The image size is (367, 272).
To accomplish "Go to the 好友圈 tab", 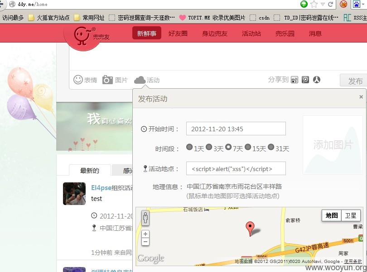I will click(x=178, y=33).
